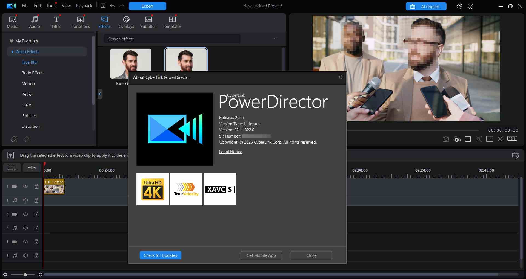This screenshot has height=279, width=526.
Task: Mute audio track 2
Action: pyautogui.click(x=25, y=228)
